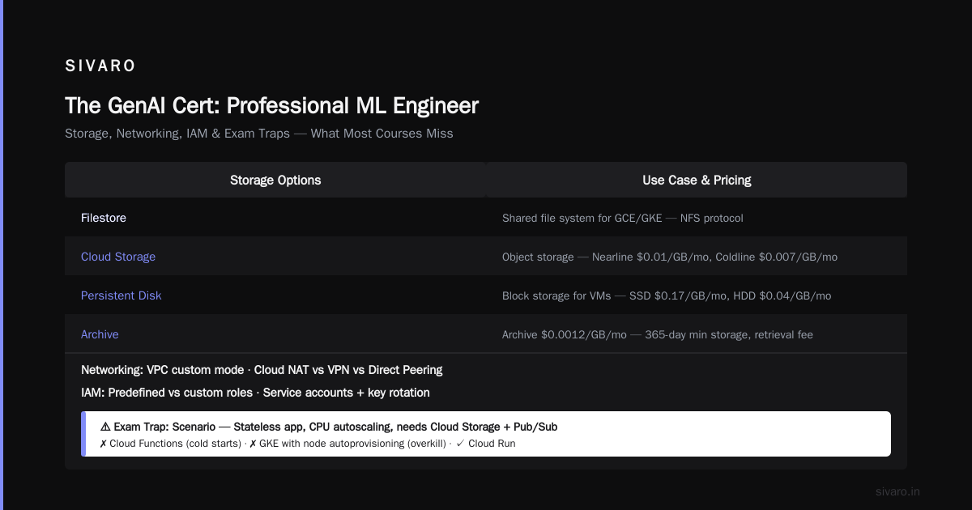This screenshot has height=510, width=972.
Task: Click 'Shared file system for GCE/GKE' cell
Action: coord(623,218)
